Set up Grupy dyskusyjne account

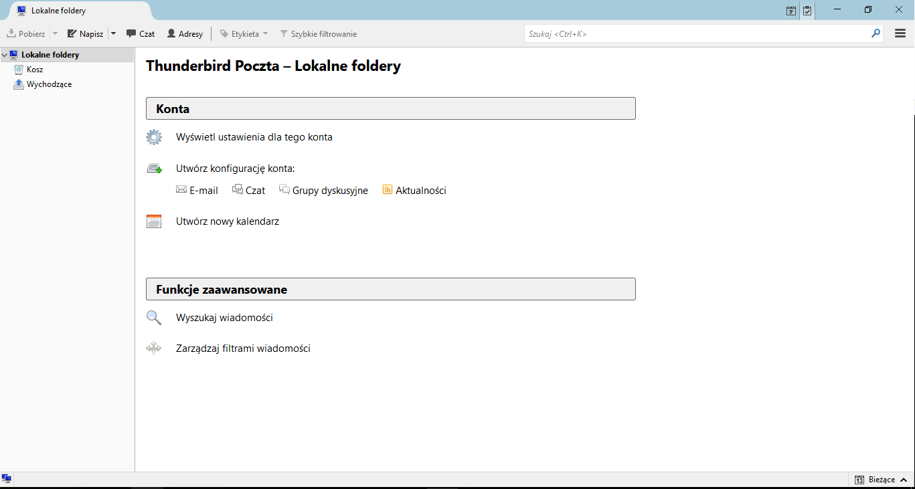coord(330,191)
